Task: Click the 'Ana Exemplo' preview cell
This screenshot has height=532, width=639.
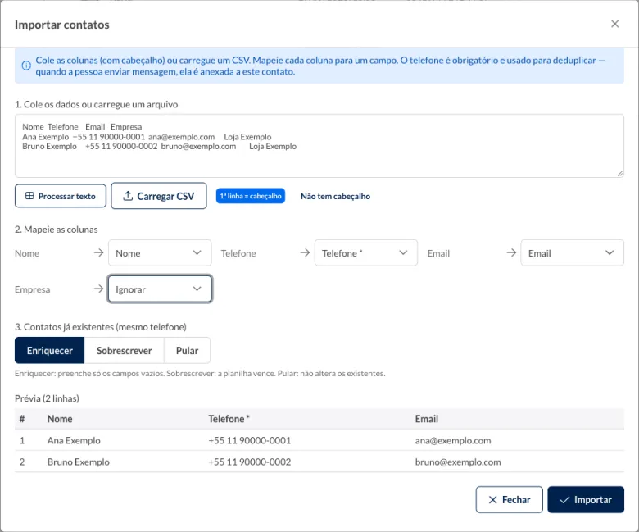Action: [x=74, y=440]
